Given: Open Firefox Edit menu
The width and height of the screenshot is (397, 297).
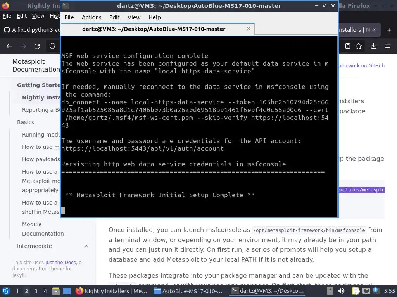Looking at the screenshot, I should tap(22, 16).
